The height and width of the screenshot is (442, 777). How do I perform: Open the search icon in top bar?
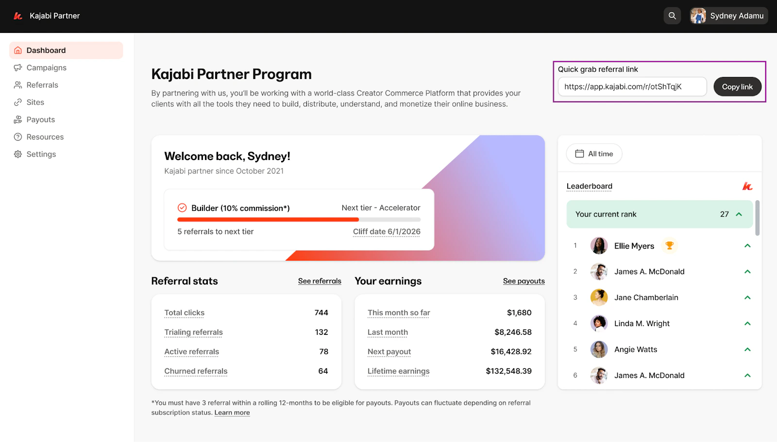coord(672,16)
